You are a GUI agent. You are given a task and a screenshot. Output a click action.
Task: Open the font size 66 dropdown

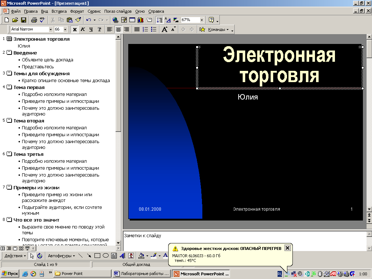click(x=65, y=29)
